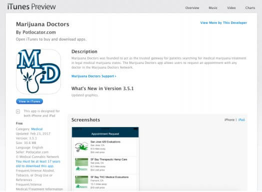This screenshot has width=262, height=192.
Task: Click the Language: English entry
Action: point(29,147)
